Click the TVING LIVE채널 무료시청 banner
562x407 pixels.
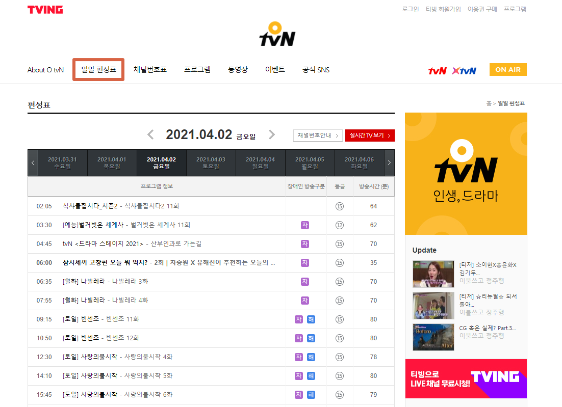466,378
